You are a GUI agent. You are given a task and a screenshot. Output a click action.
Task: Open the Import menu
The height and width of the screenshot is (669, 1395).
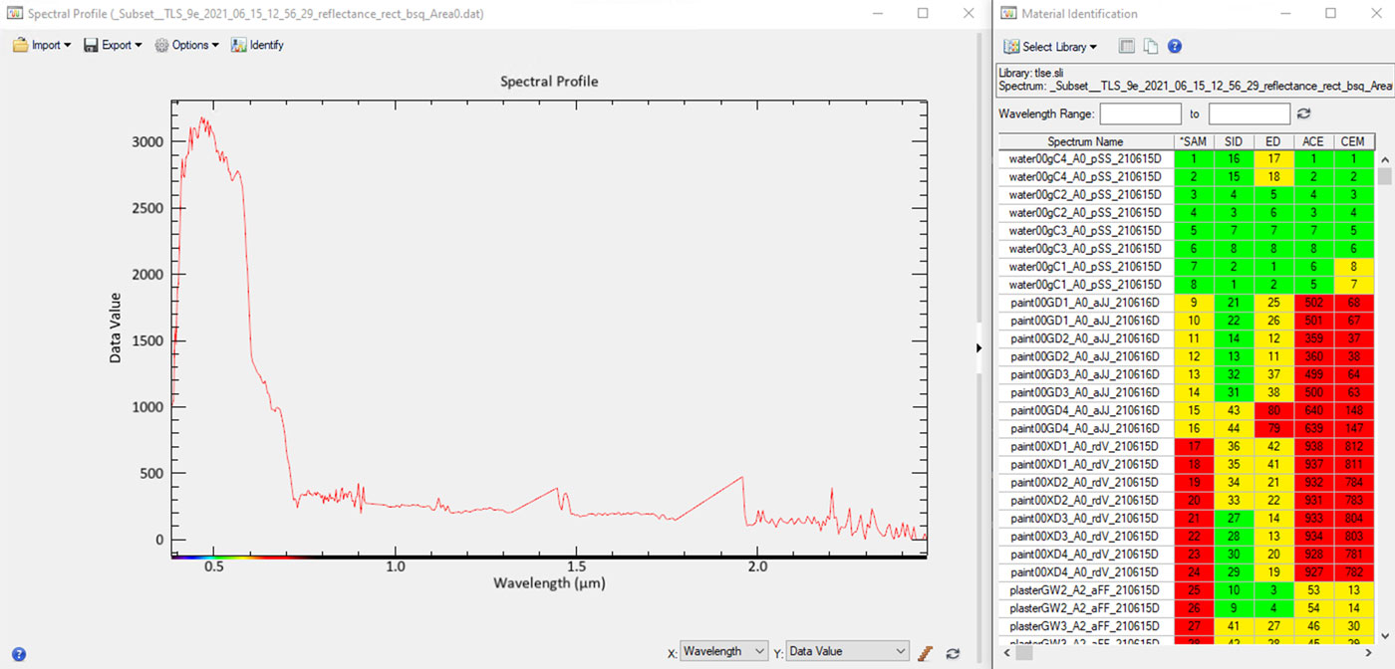(x=42, y=45)
